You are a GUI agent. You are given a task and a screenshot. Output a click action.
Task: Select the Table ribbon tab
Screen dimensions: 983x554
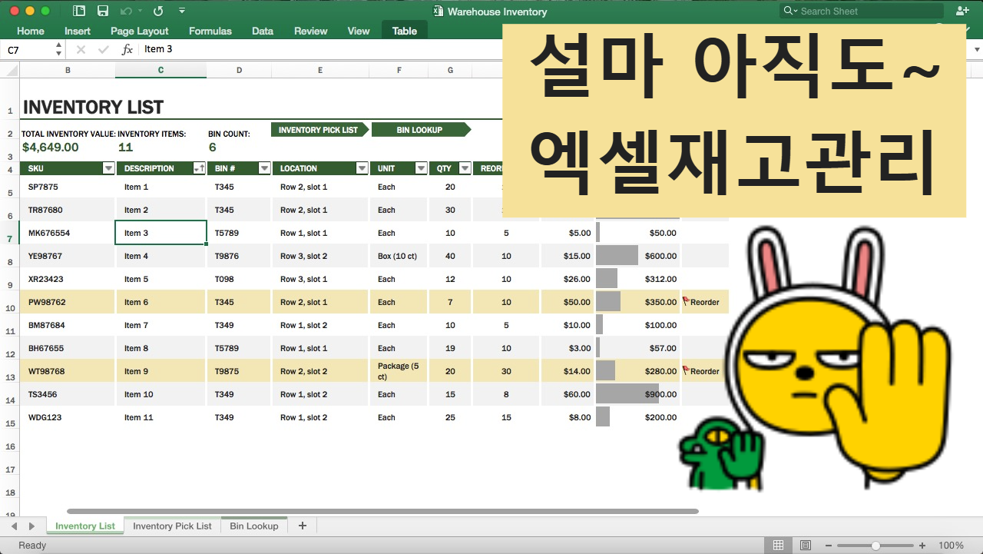(405, 31)
